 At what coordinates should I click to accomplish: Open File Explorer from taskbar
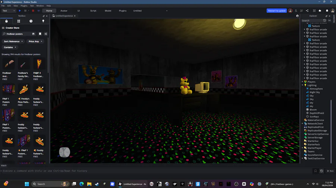coord(89,184)
